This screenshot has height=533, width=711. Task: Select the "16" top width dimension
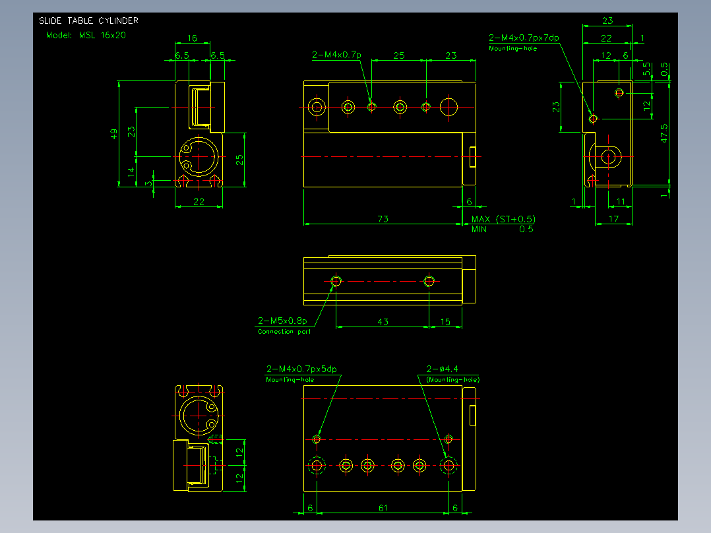(x=192, y=38)
